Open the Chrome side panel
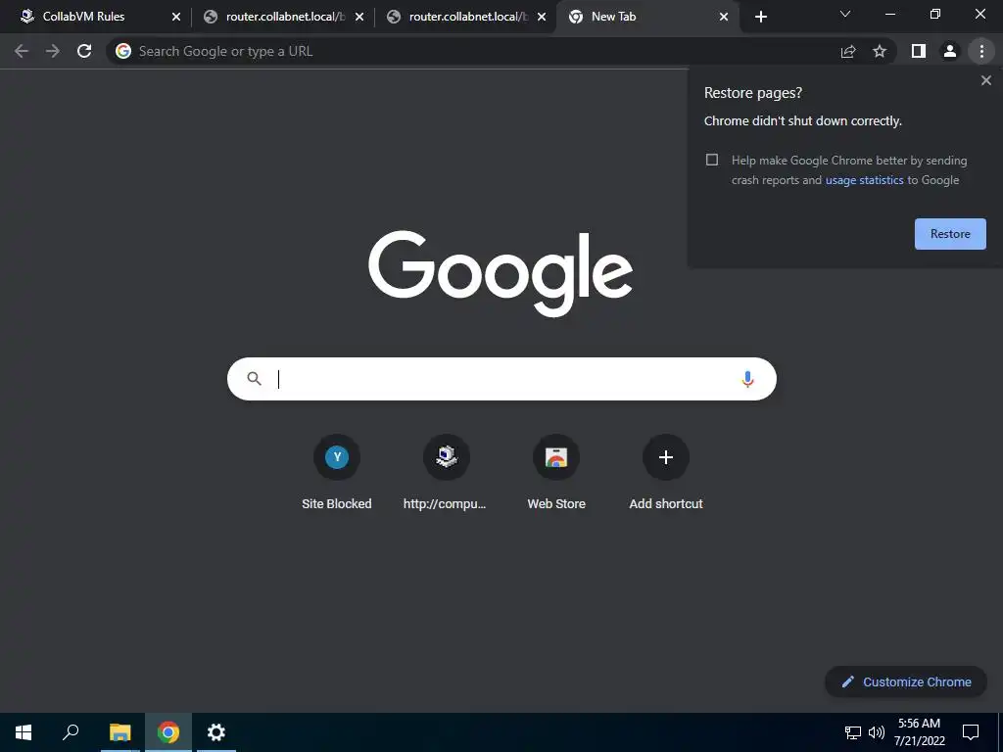Viewport: 1003px width, 752px height. pos(919,51)
